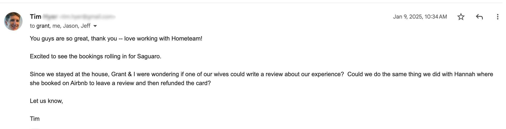
Task: Select recipient "Jason" in the to line
Action: pos(70,26)
